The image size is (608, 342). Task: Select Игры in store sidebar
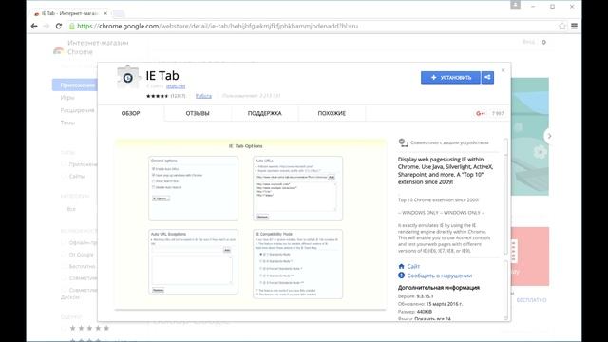click(x=67, y=98)
